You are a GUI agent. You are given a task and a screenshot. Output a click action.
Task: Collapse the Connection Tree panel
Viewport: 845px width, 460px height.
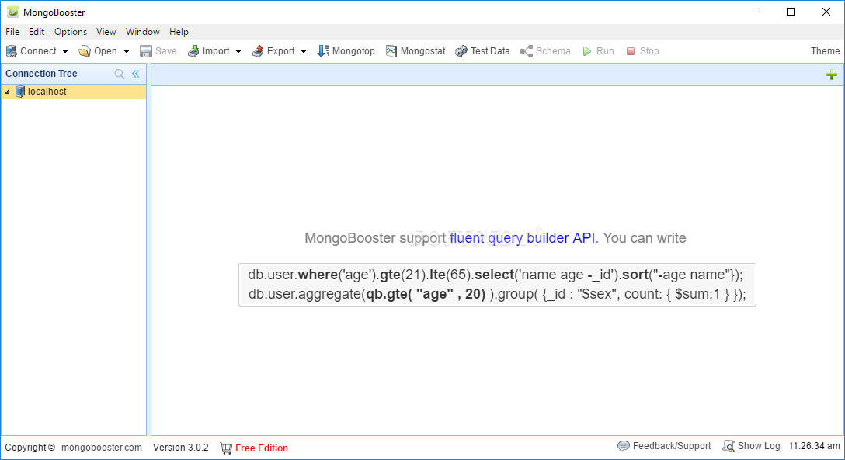(x=136, y=74)
